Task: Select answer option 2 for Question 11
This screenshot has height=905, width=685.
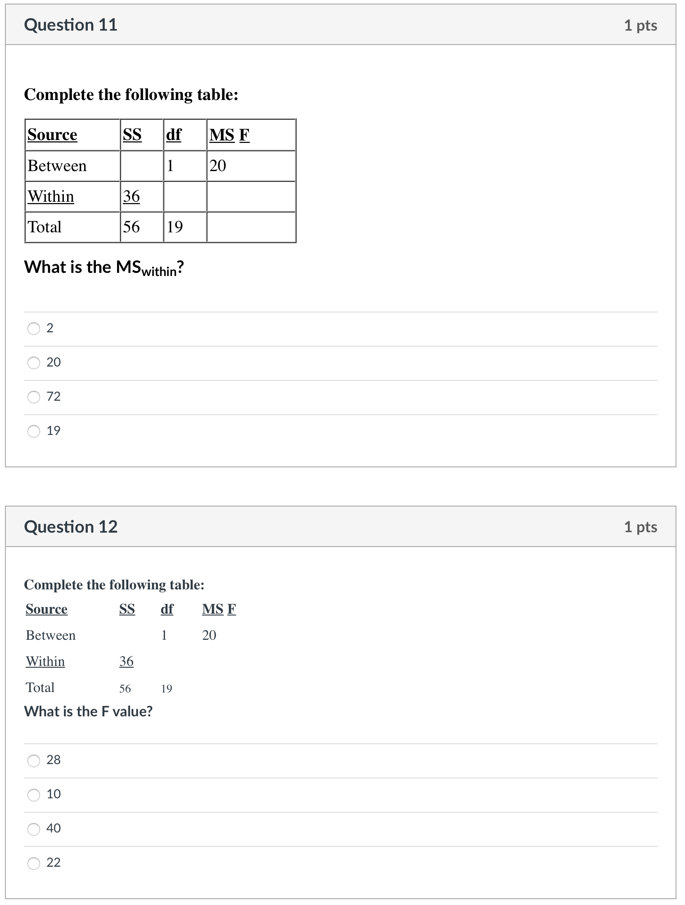Action: 34,329
